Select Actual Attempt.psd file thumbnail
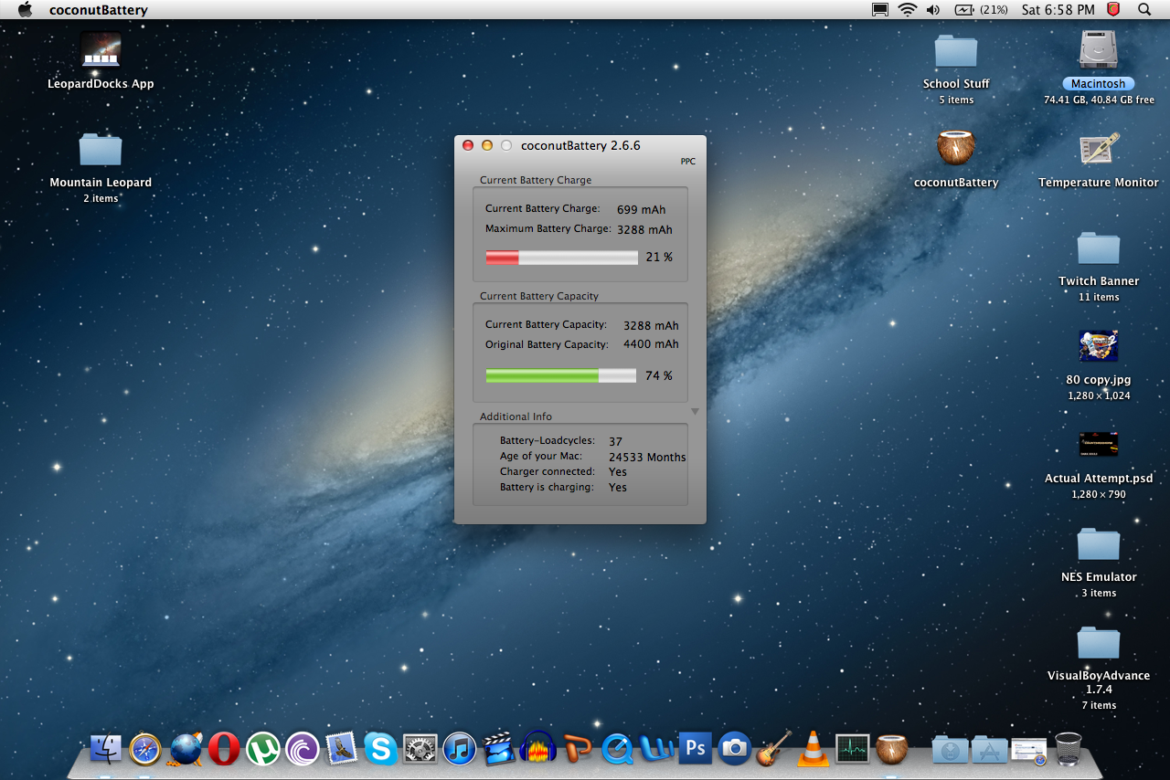 tap(1099, 445)
